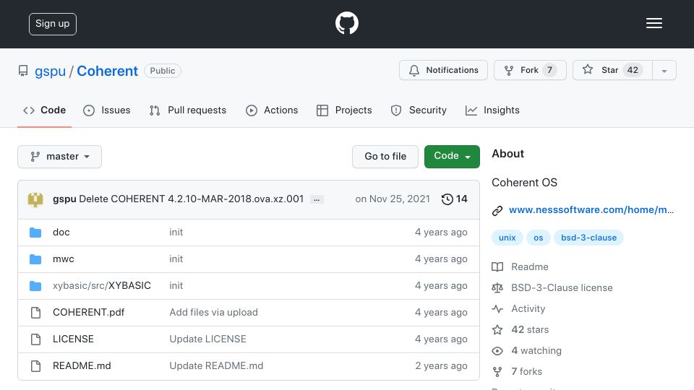The width and height of the screenshot is (694, 390).
Task: Click the Update LICENSE commit message
Action: (207, 339)
